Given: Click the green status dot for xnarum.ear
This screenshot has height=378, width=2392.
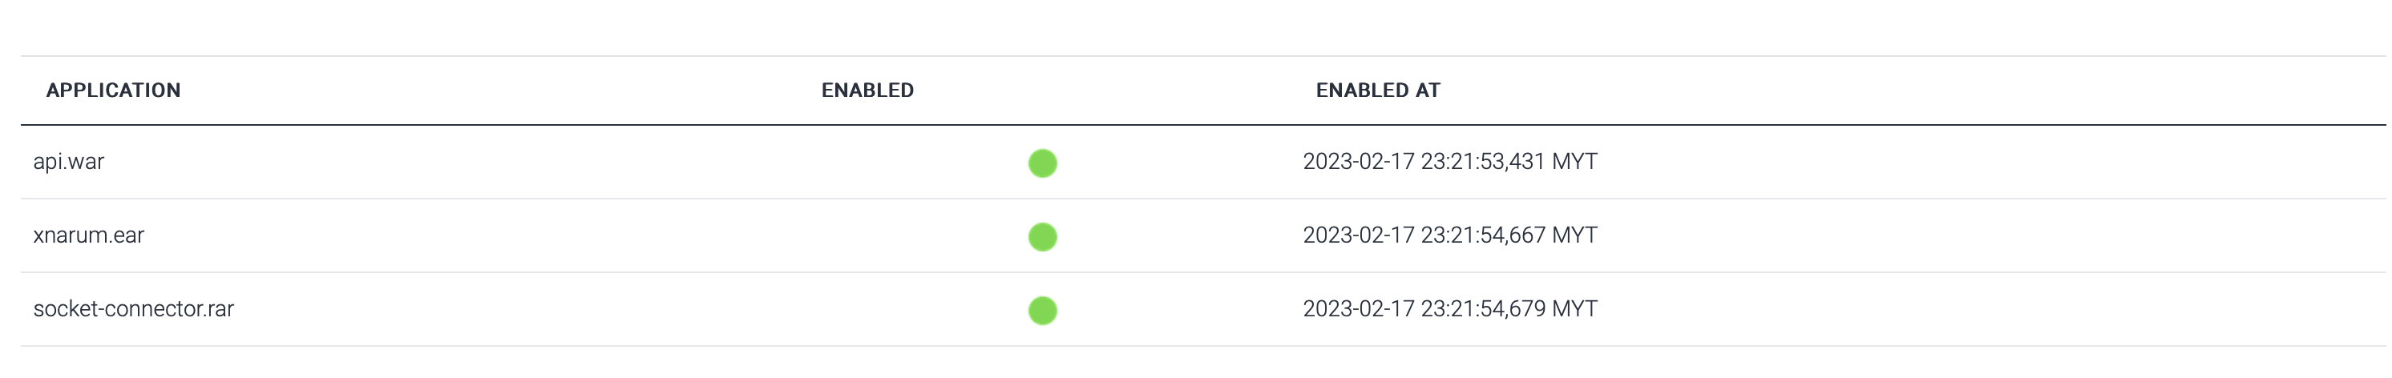Looking at the screenshot, I should 1042,237.
